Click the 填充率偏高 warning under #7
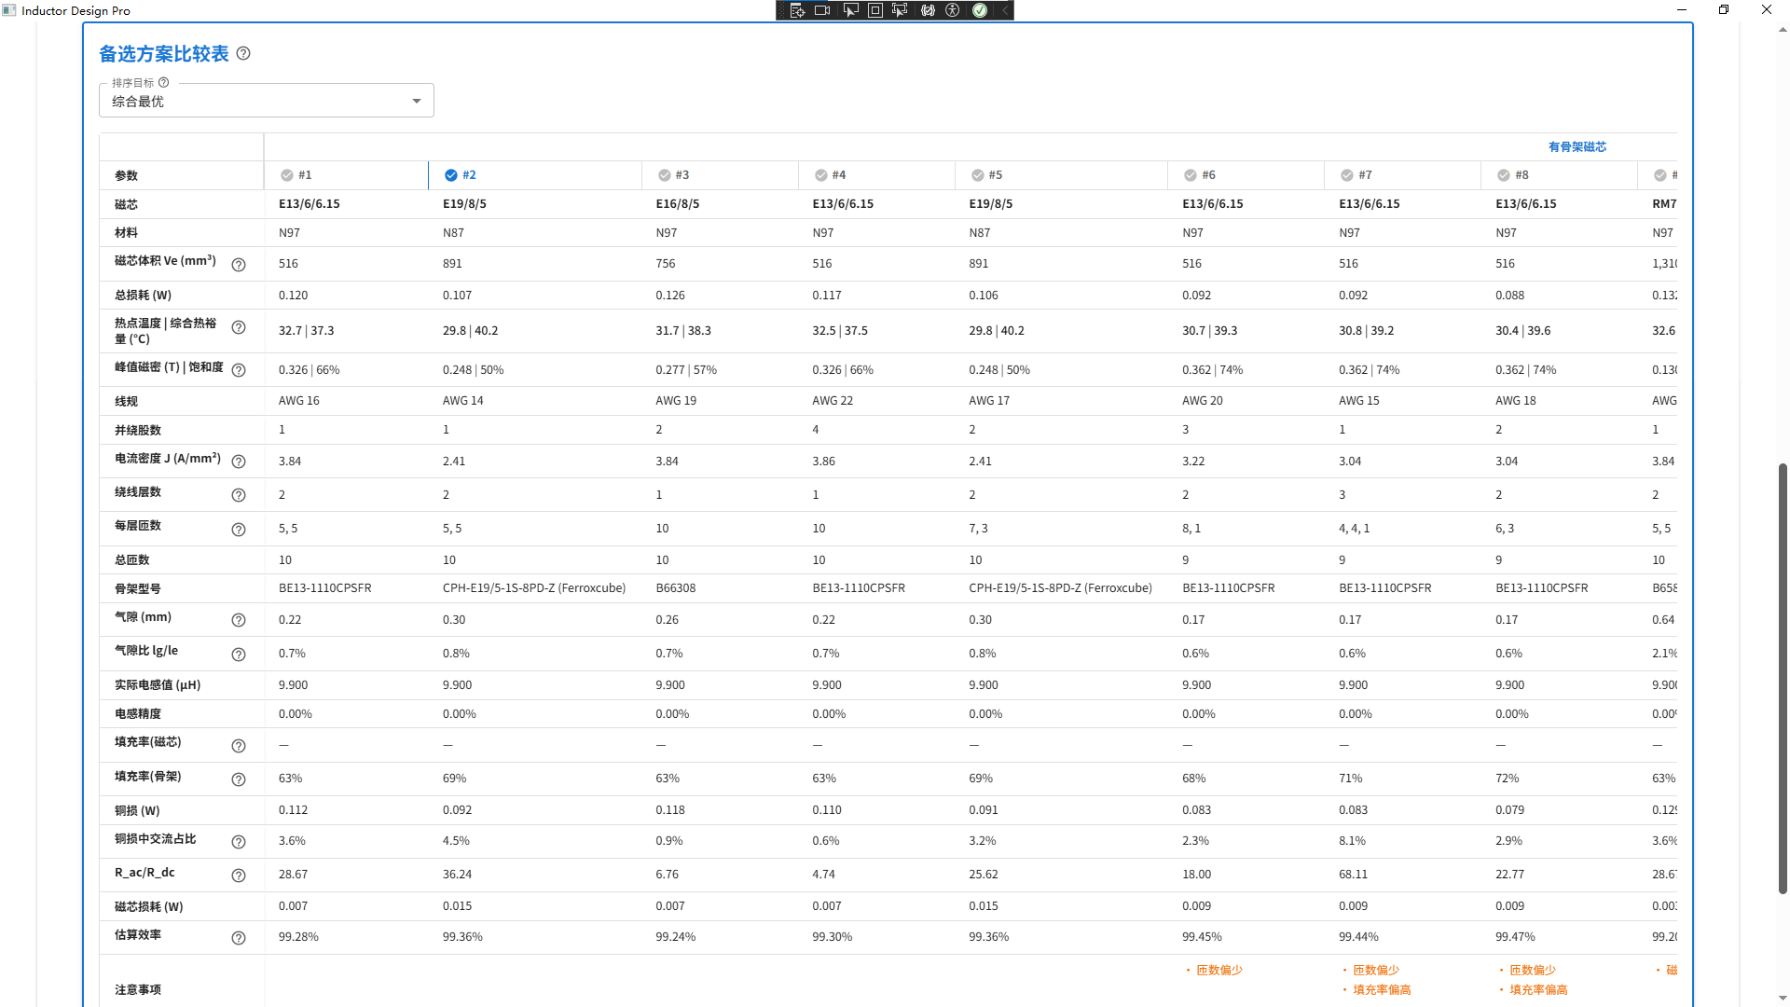The width and height of the screenshot is (1790, 1007). click(x=1382, y=990)
